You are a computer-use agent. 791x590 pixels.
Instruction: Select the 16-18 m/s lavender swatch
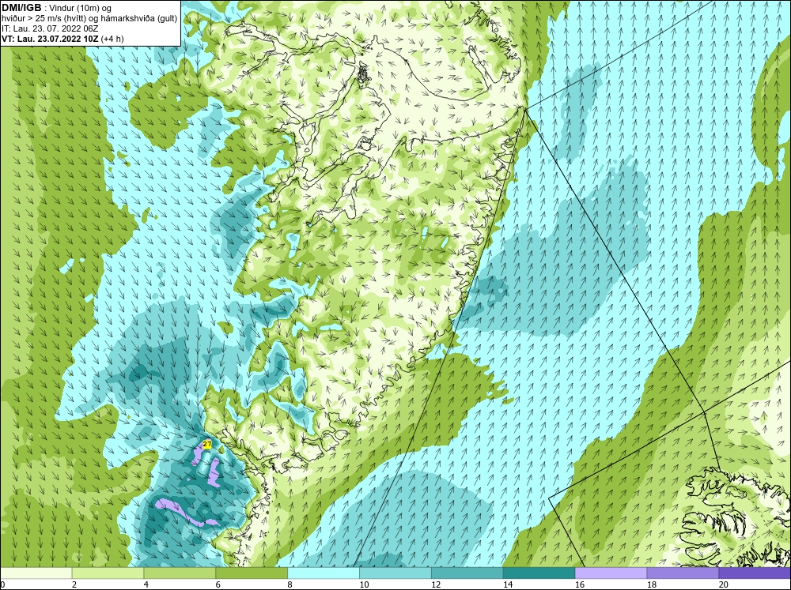(611, 573)
